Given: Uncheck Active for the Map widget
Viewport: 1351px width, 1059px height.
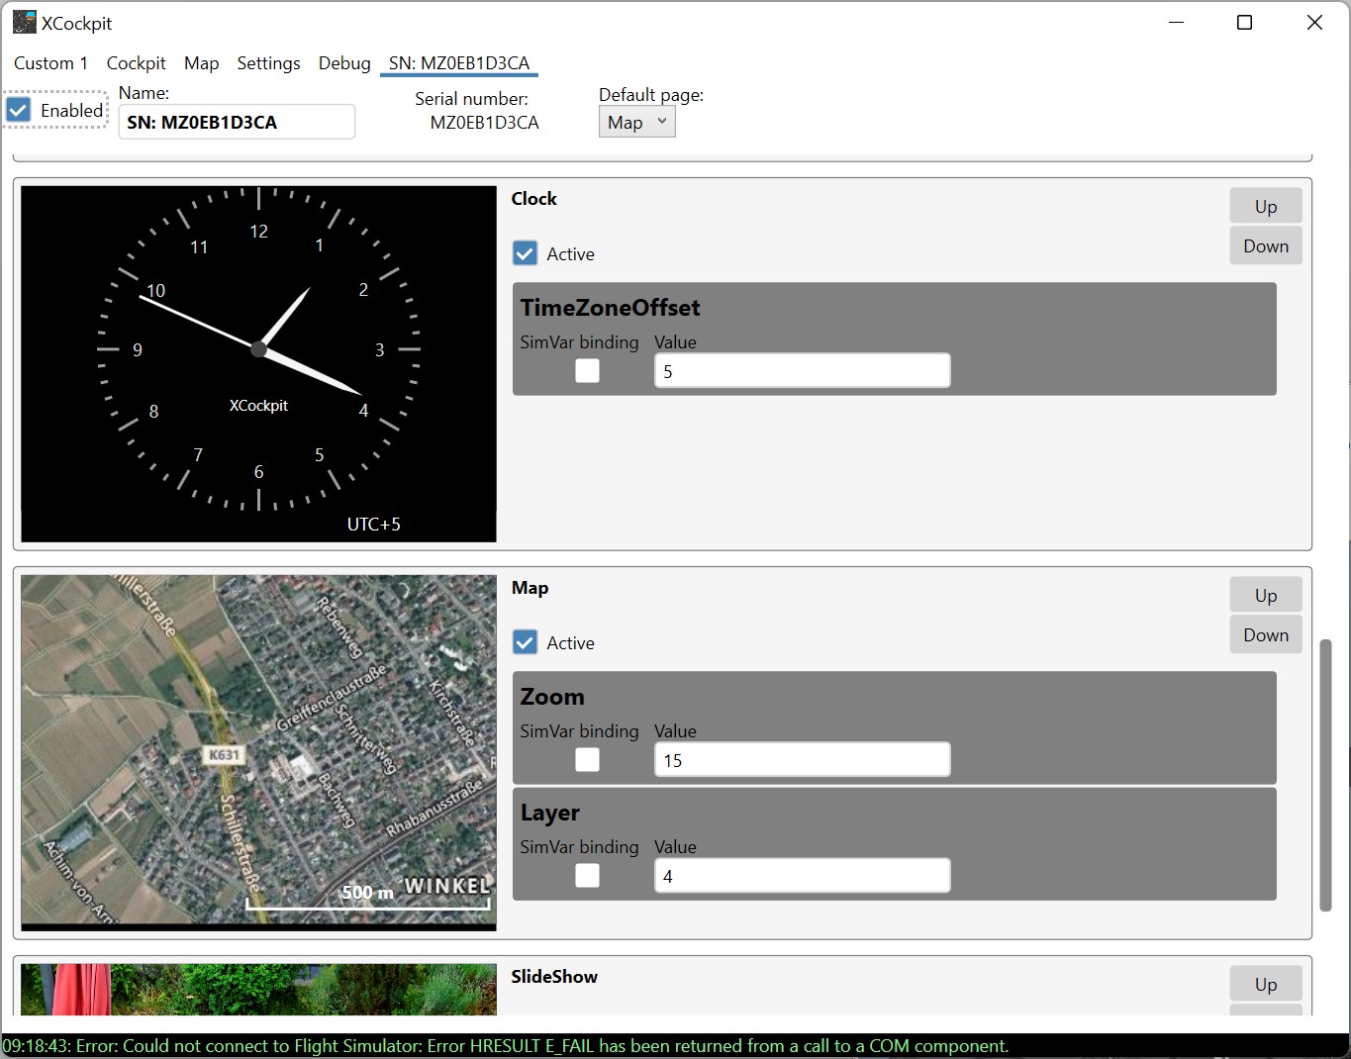Looking at the screenshot, I should [x=526, y=642].
